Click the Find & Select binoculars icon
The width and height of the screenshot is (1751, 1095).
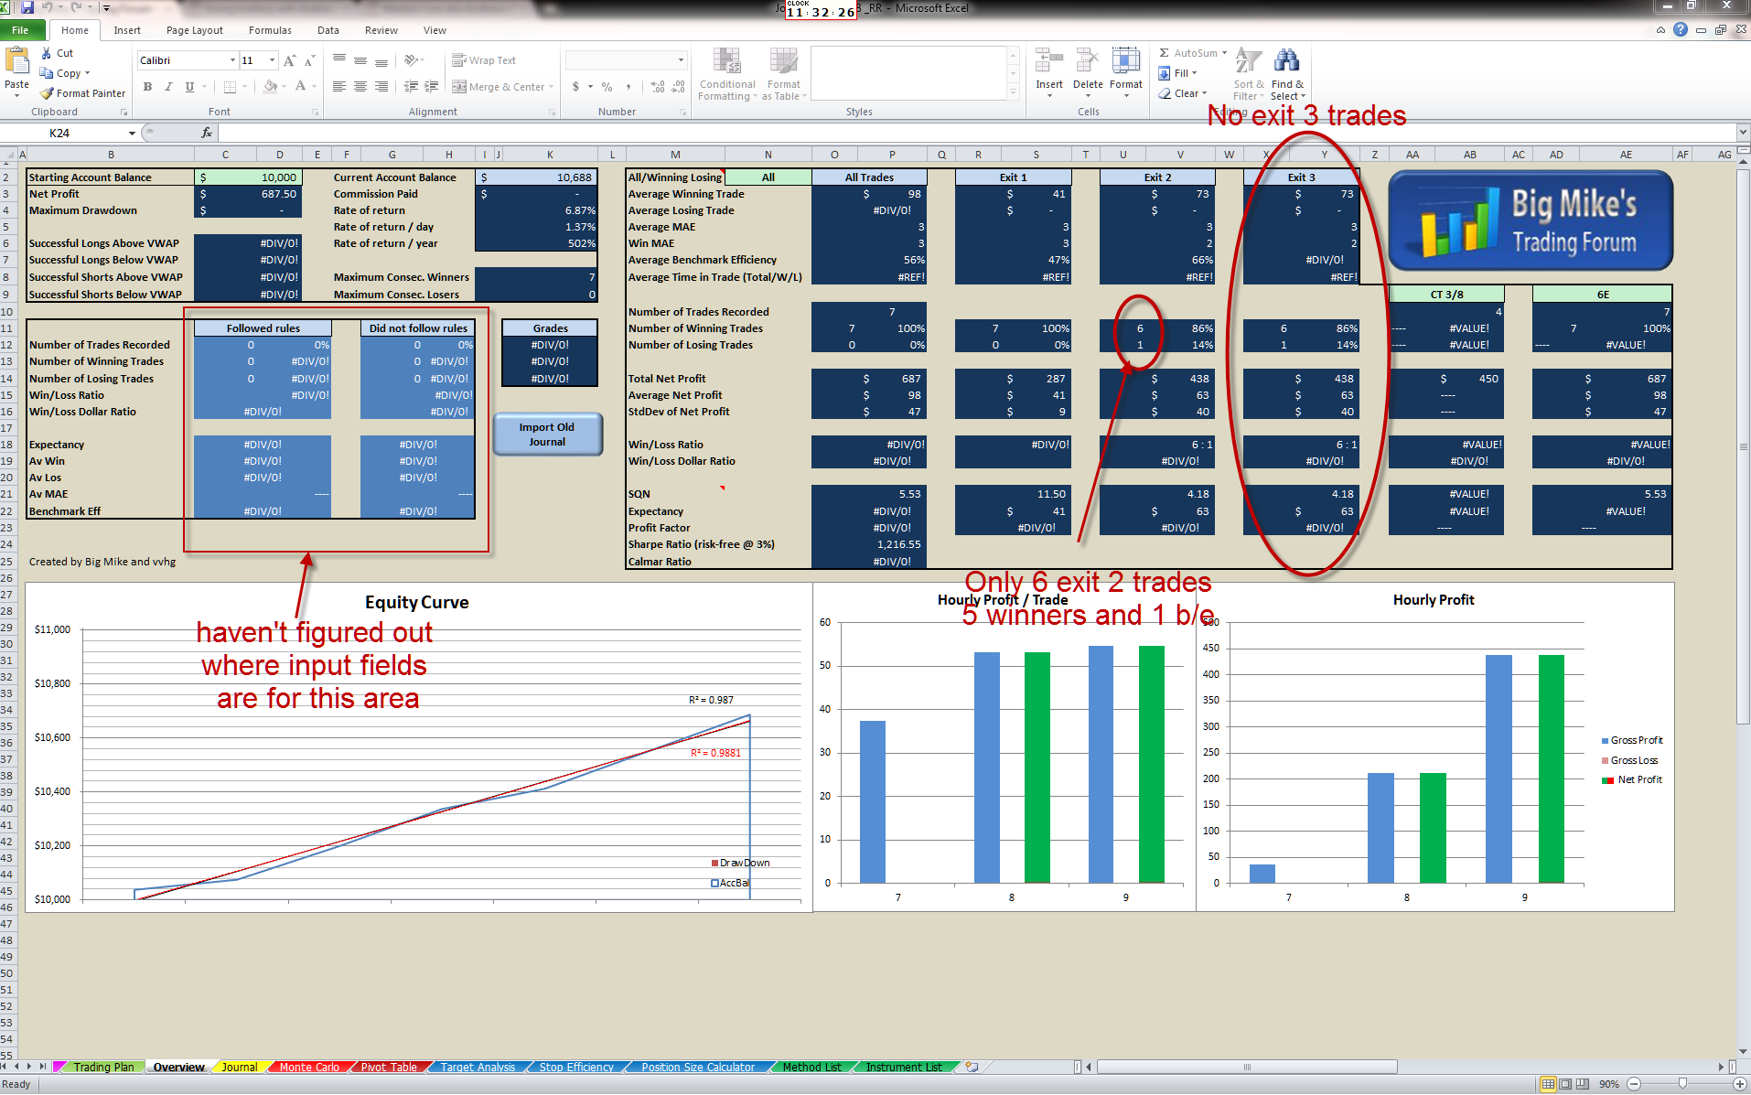click(1287, 61)
